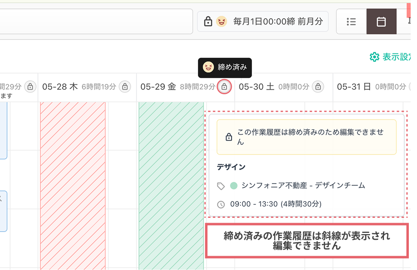Click the green color dot beside シンフォニア不動産
Image resolution: width=417 pixels, height=270 pixels.
point(234,186)
